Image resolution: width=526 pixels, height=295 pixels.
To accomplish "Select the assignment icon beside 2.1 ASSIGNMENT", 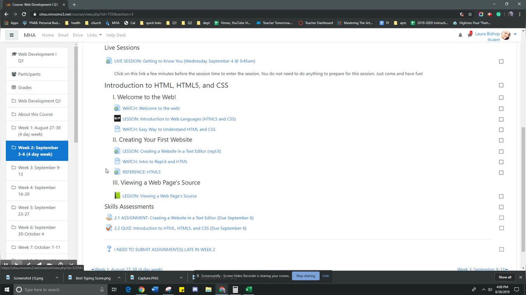I will (x=109, y=218).
